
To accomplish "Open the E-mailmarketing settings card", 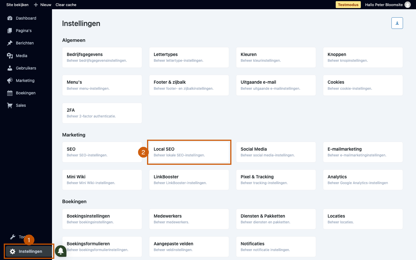I will 363,152.
